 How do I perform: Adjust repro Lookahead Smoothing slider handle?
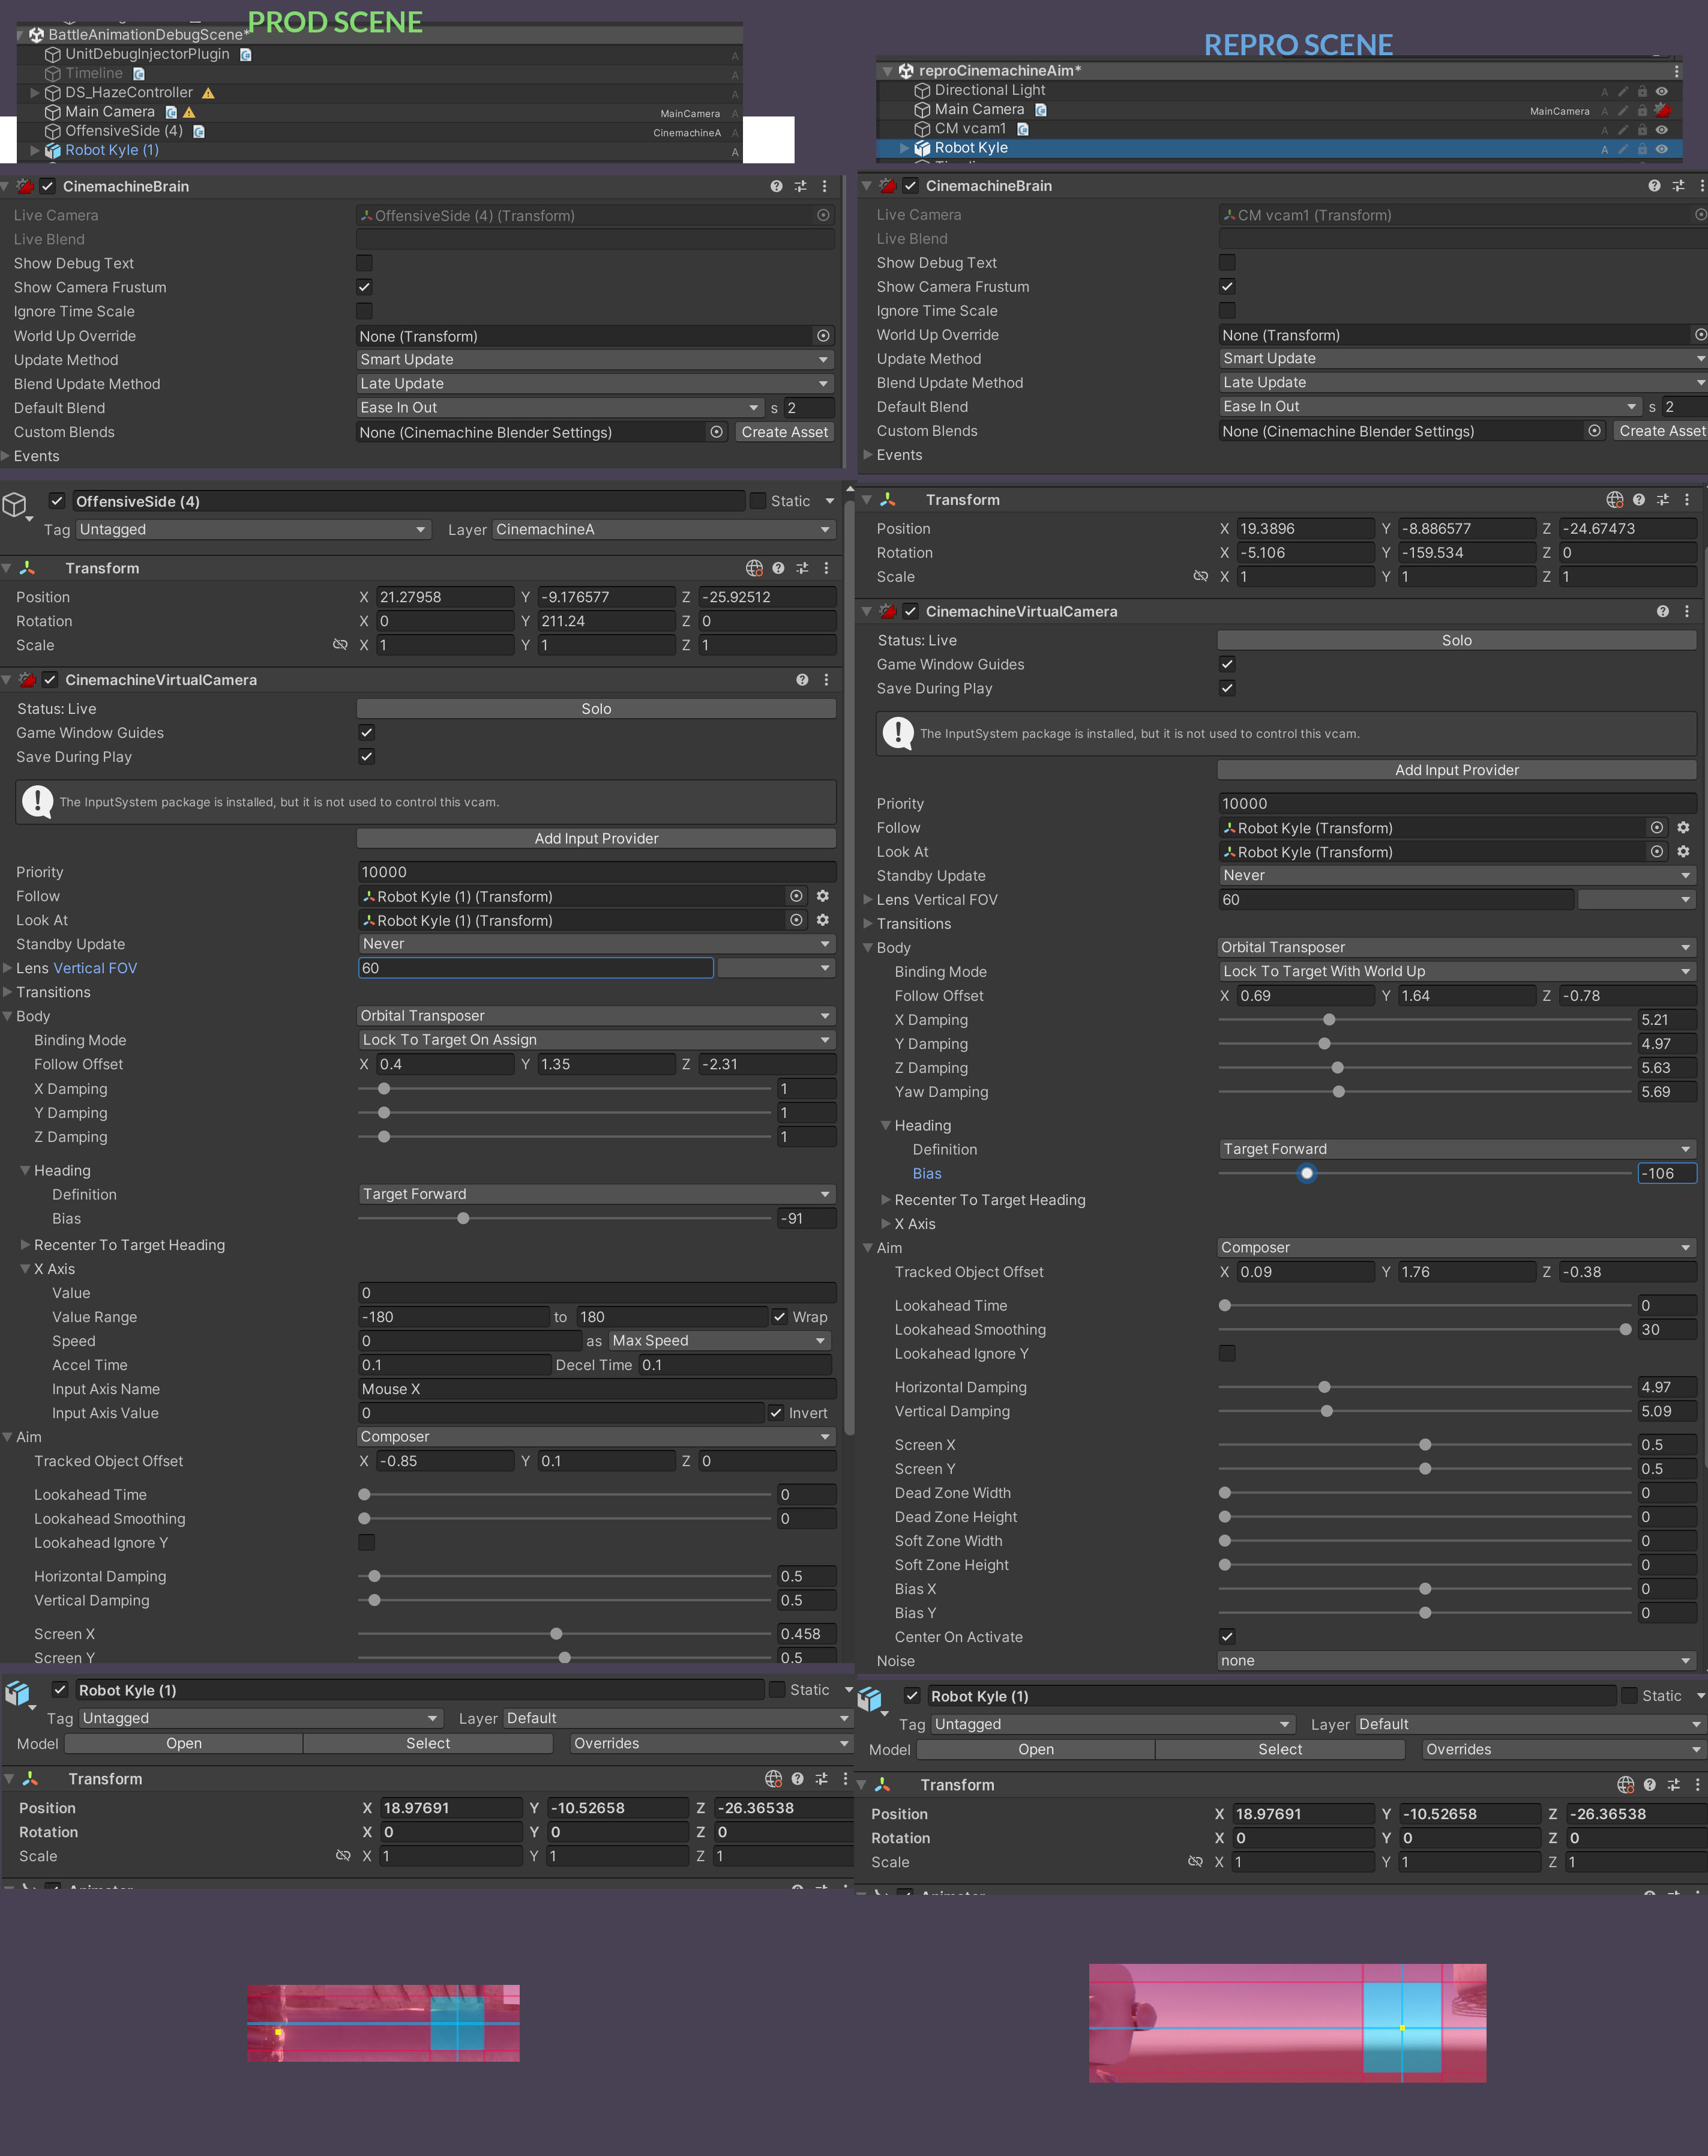[x=1625, y=1330]
